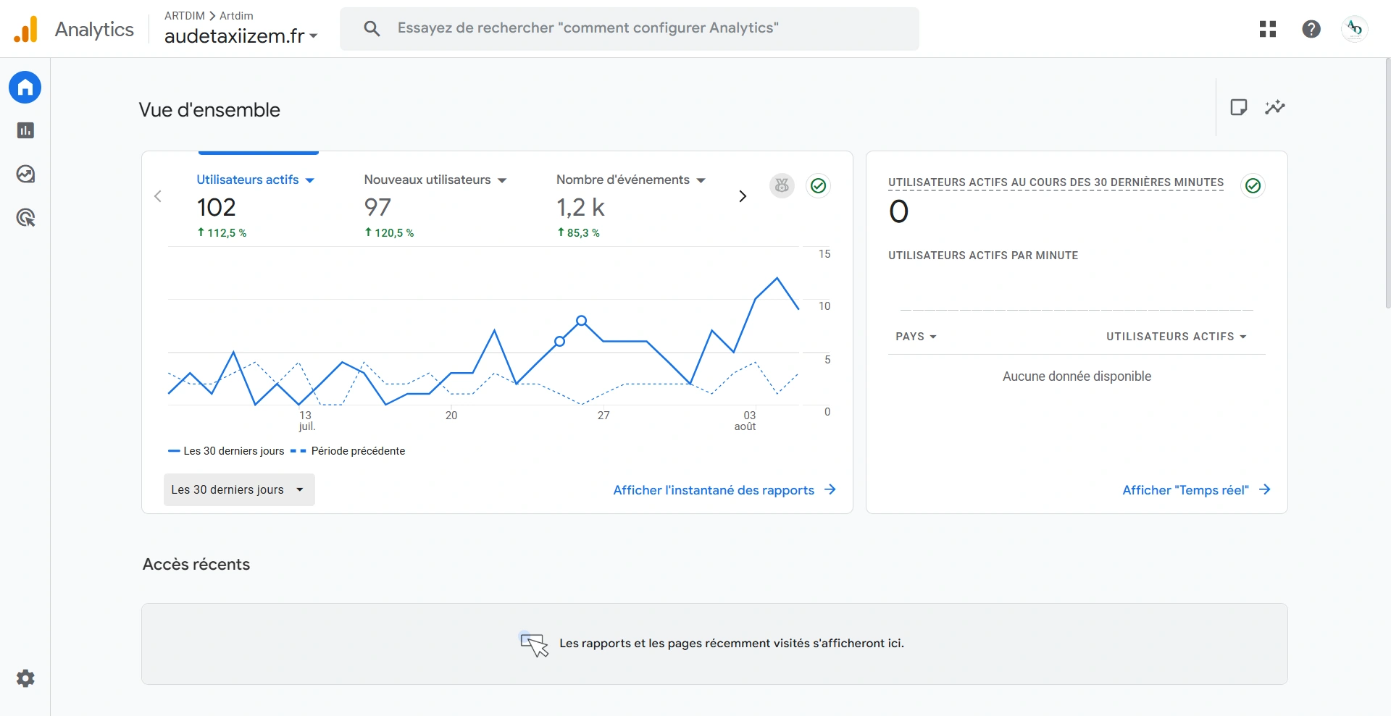
Task: Click Les 30 derniers jours legend entry
Action: click(x=226, y=451)
